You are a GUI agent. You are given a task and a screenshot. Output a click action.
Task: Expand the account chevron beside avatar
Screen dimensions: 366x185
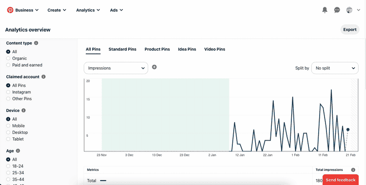(359, 10)
